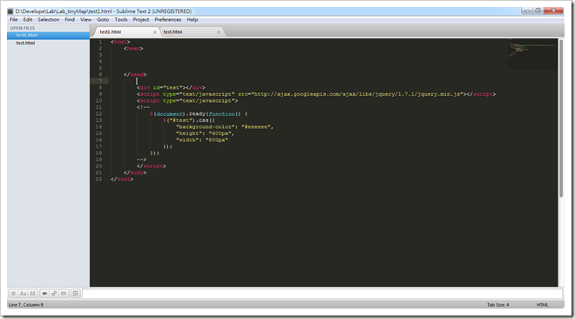Toggle wrap search chain-link icon
This screenshot has height=319, width=575.
coord(54,294)
